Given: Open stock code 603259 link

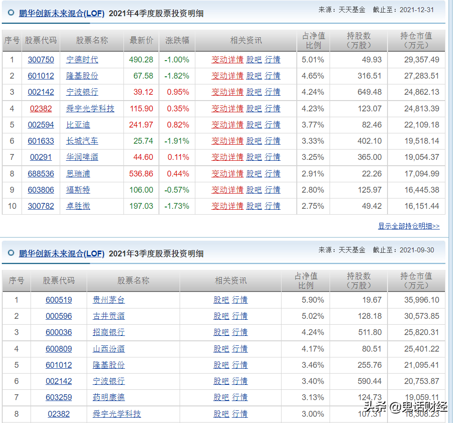Looking at the screenshot, I should pyautogui.click(x=59, y=397).
